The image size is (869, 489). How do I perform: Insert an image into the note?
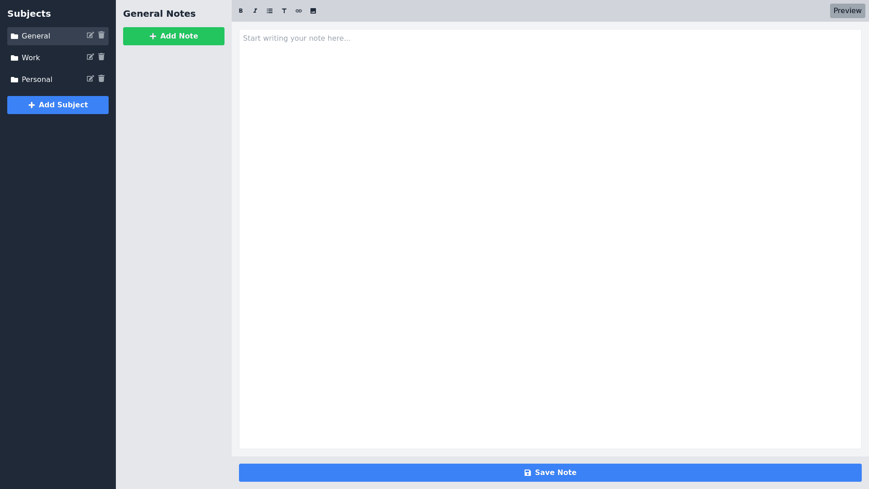tap(313, 10)
